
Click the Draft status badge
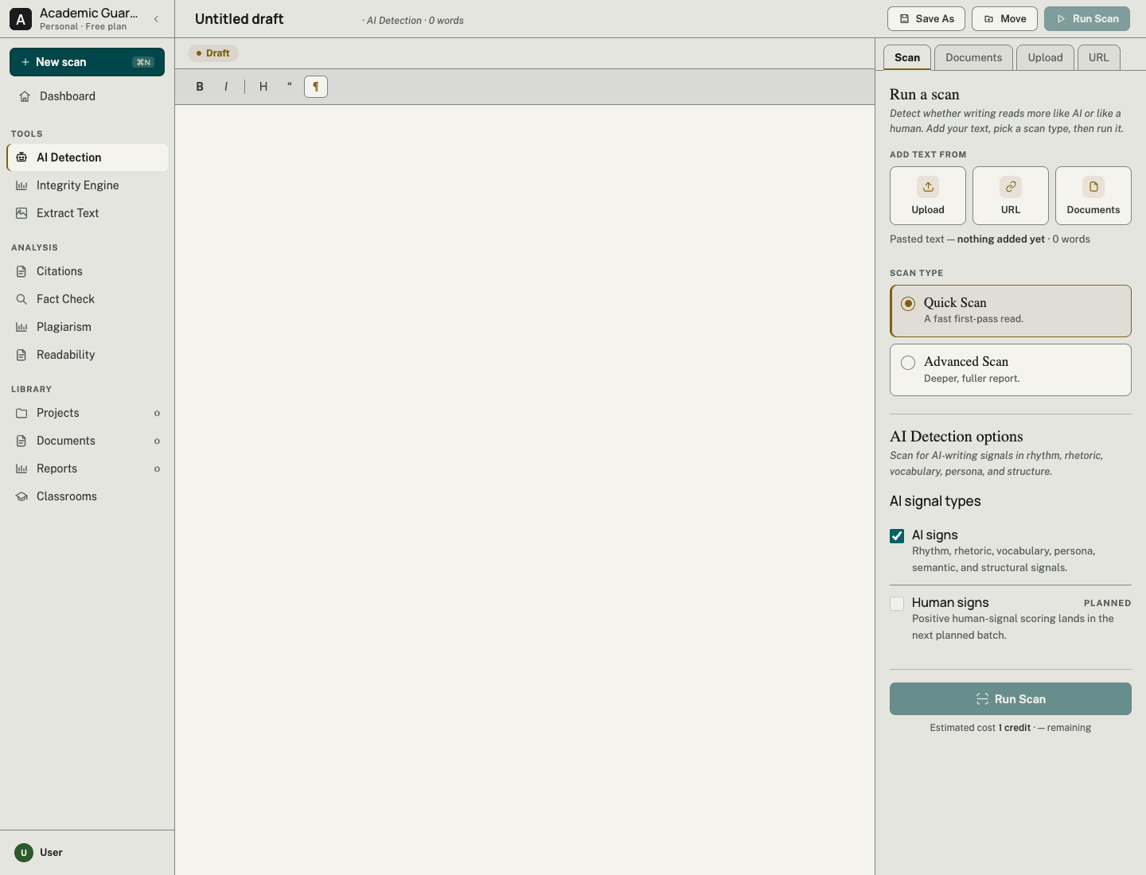coord(213,53)
